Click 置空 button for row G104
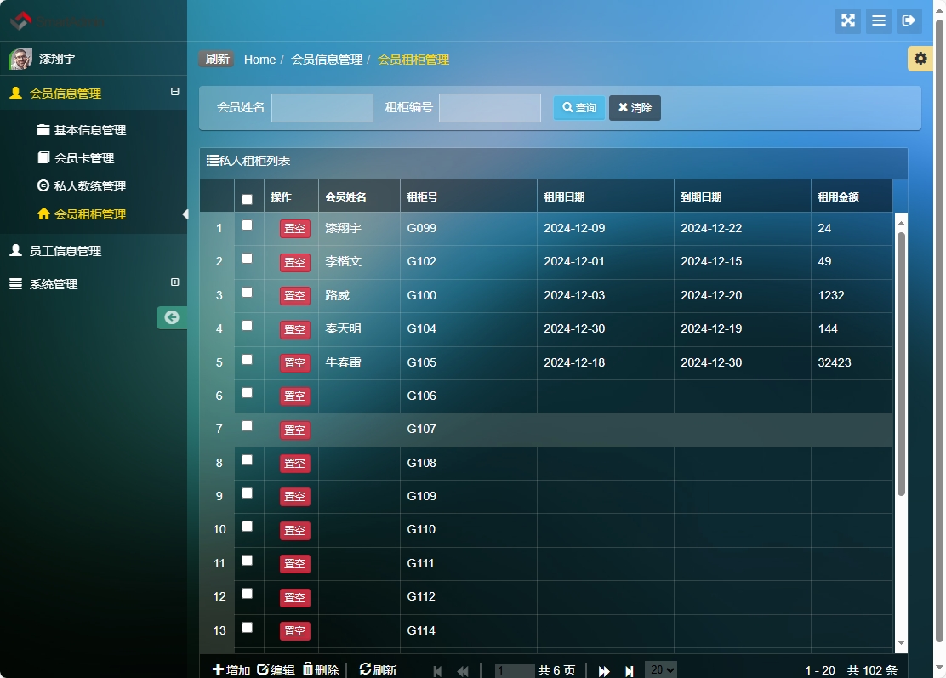The width and height of the screenshot is (946, 678). coord(295,329)
